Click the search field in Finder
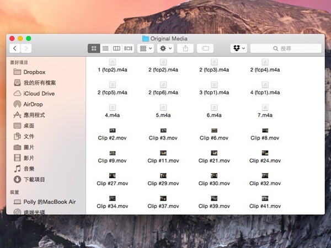This screenshot has width=331, height=248. tap(286, 48)
